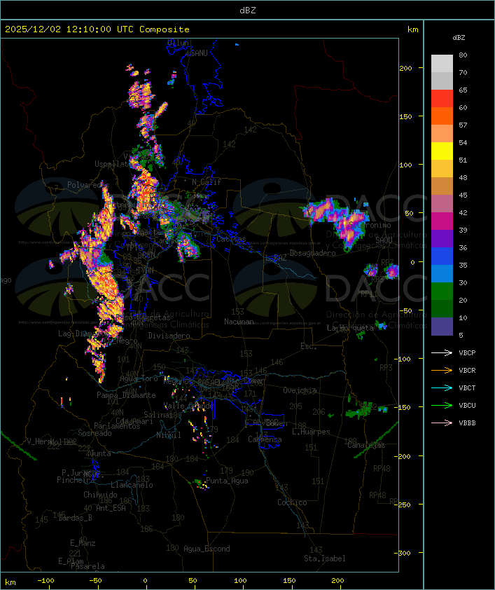Click the orange VBCR arrow in legend
The width and height of the screenshot is (495, 590).
click(x=442, y=370)
